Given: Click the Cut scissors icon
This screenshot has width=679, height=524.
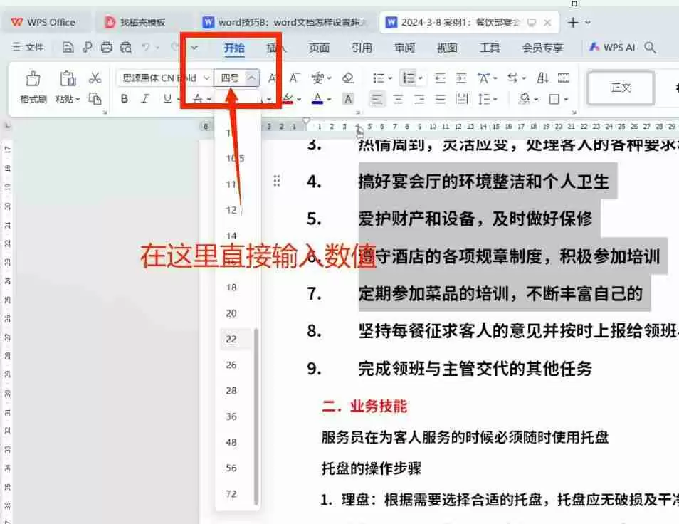Looking at the screenshot, I should pyautogui.click(x=95, y=78).
